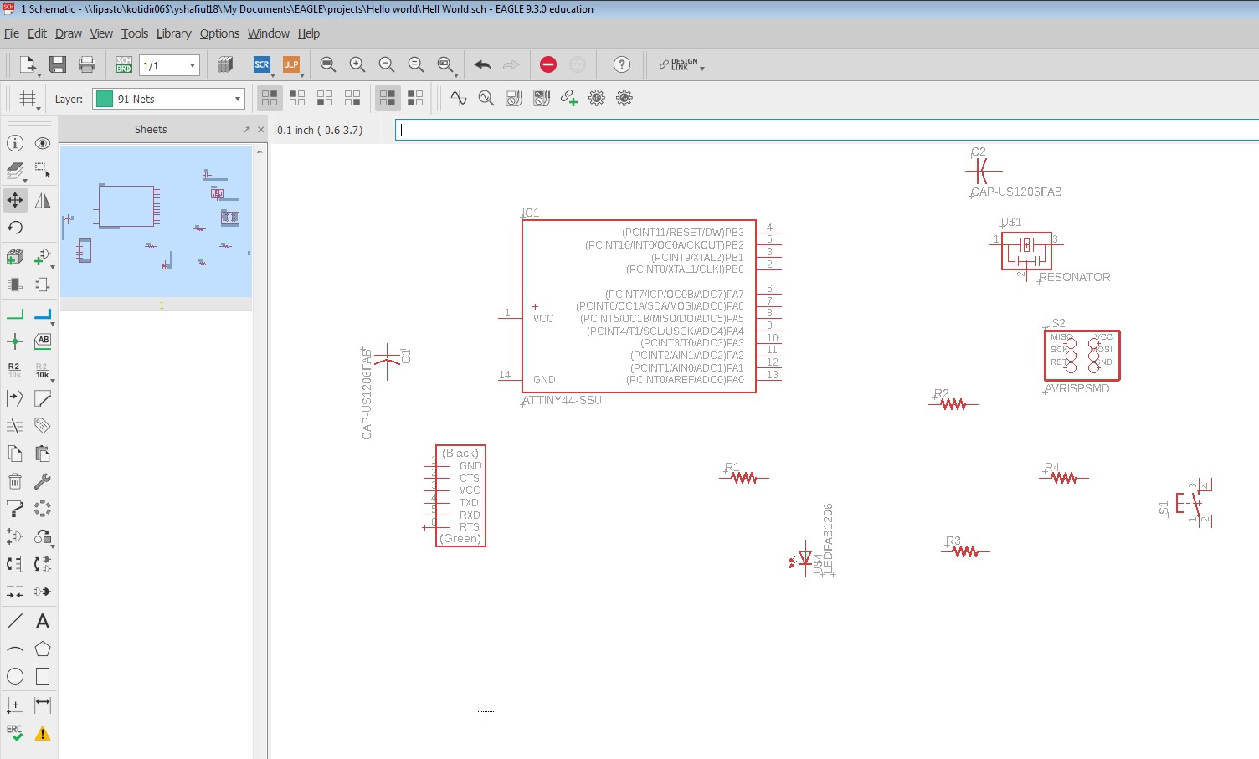
Task: Select the Line drawing tool
Action: [x=15, y=622]
